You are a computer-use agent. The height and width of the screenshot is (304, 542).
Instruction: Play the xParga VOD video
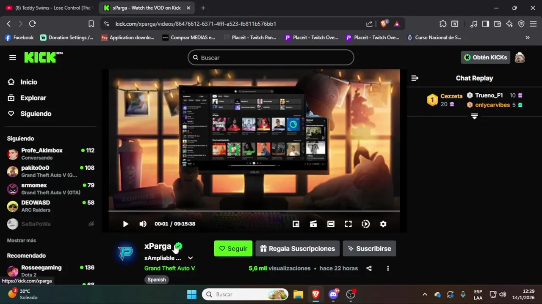click(x=125, y=224)
